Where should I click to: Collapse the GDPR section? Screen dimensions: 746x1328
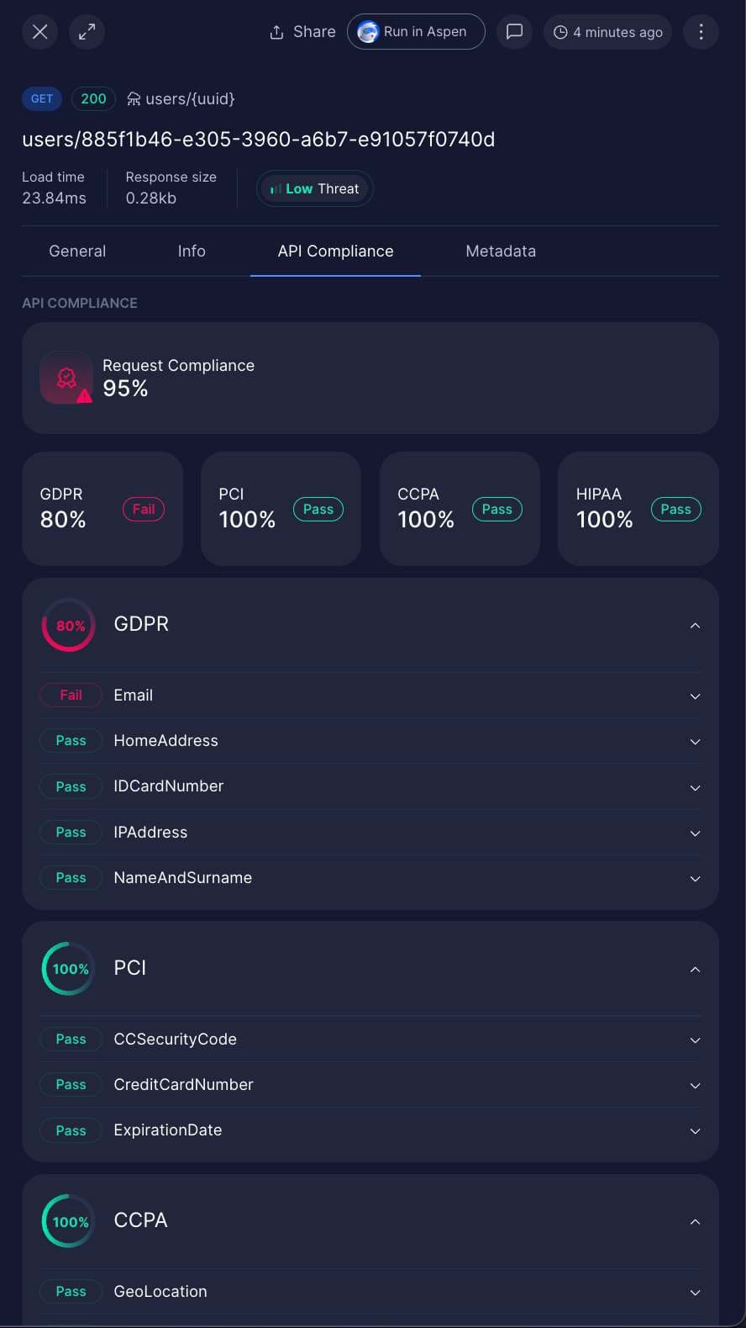[x=695, y=625]
